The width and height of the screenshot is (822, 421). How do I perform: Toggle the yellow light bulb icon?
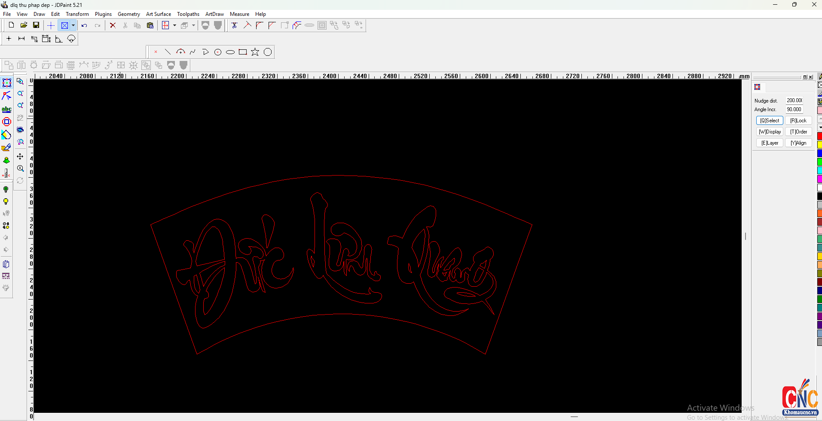6,202
